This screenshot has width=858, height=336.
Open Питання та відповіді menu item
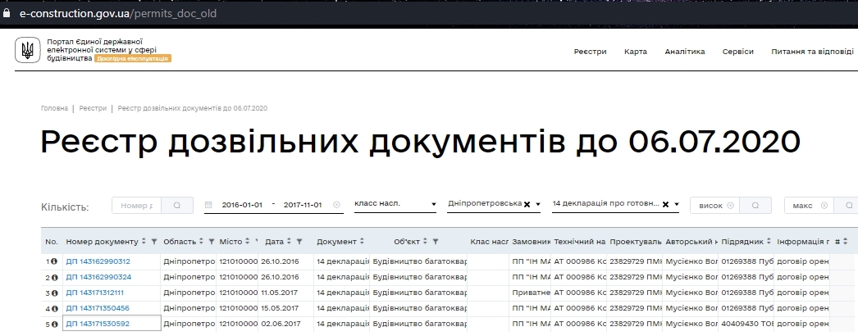click(812, 52)
